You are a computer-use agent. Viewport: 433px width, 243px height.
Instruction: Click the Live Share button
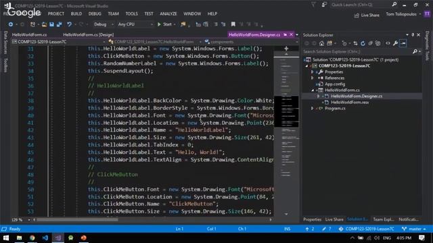367,15
